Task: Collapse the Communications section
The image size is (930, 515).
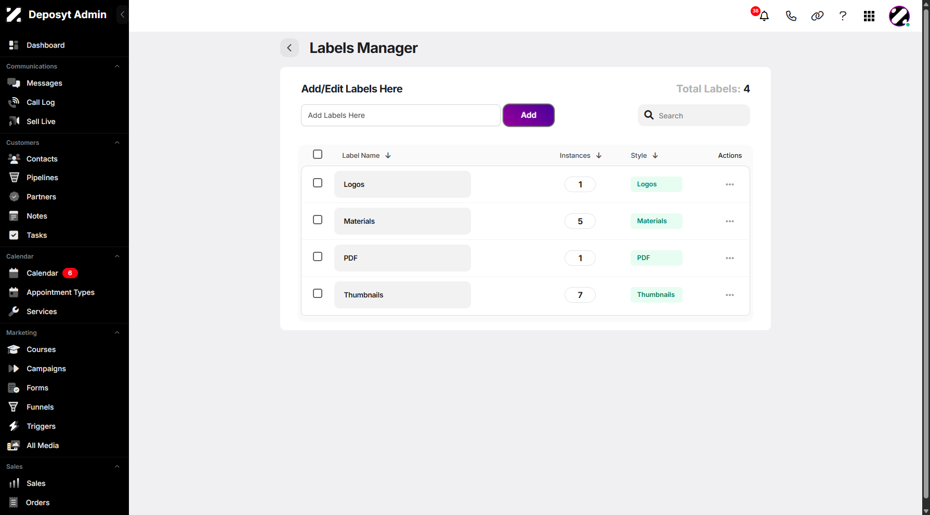Action: pyautogui.click(x=117, y=66)
